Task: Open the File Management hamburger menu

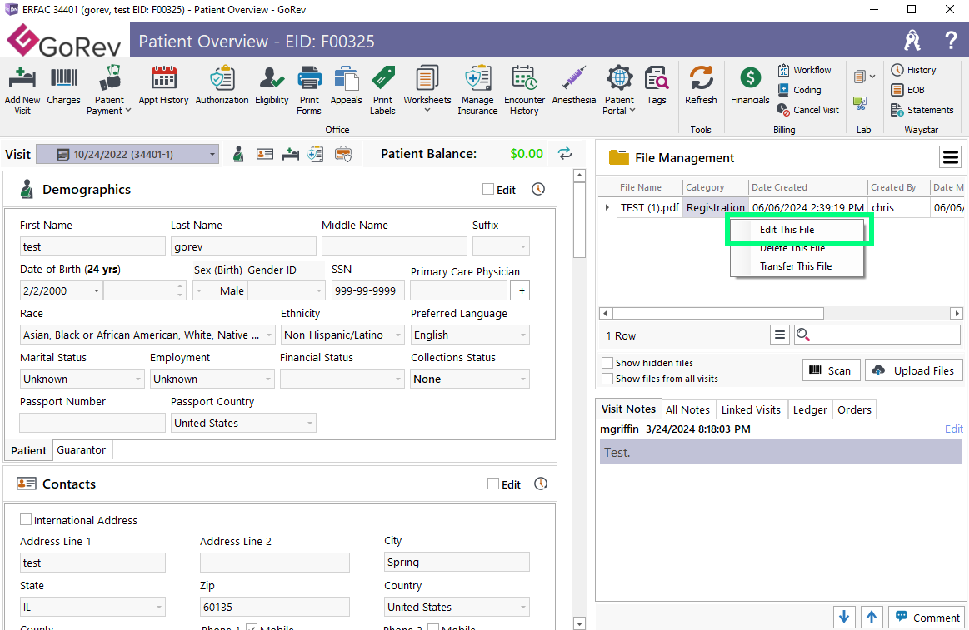Action: click(x=951, y=157)
